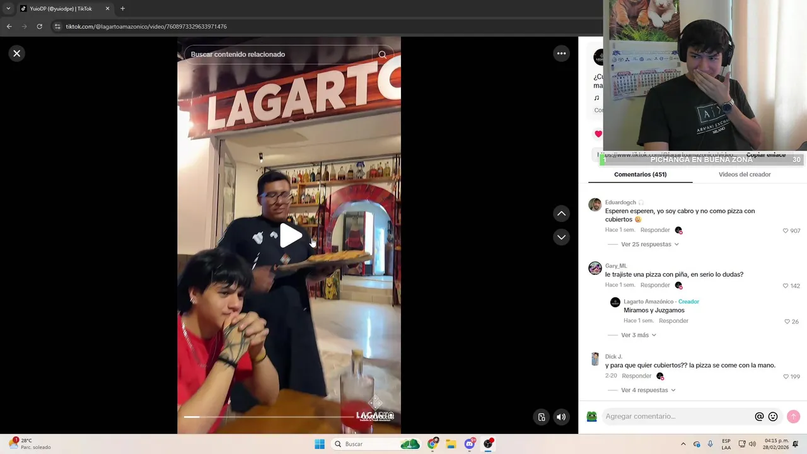The width and height of the screenshot is (807, 454).
Task: Open the weather widget showing 28°C
Action: tap(30, 444)
